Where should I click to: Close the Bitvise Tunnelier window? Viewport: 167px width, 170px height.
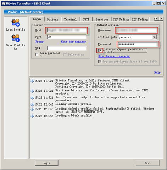[x=163, y=3]
